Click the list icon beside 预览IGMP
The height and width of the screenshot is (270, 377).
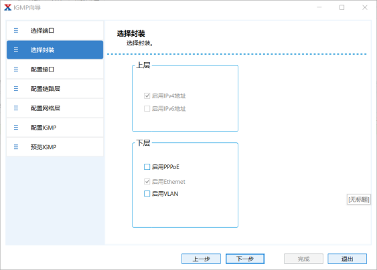[x=16, y=147]
